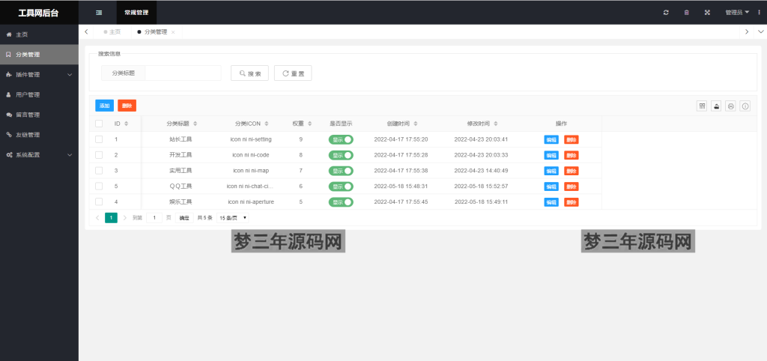Image resolution: width=767 pixels, height=361 pixels.
Task: Click the export icon above table
Action: point(716,106)
